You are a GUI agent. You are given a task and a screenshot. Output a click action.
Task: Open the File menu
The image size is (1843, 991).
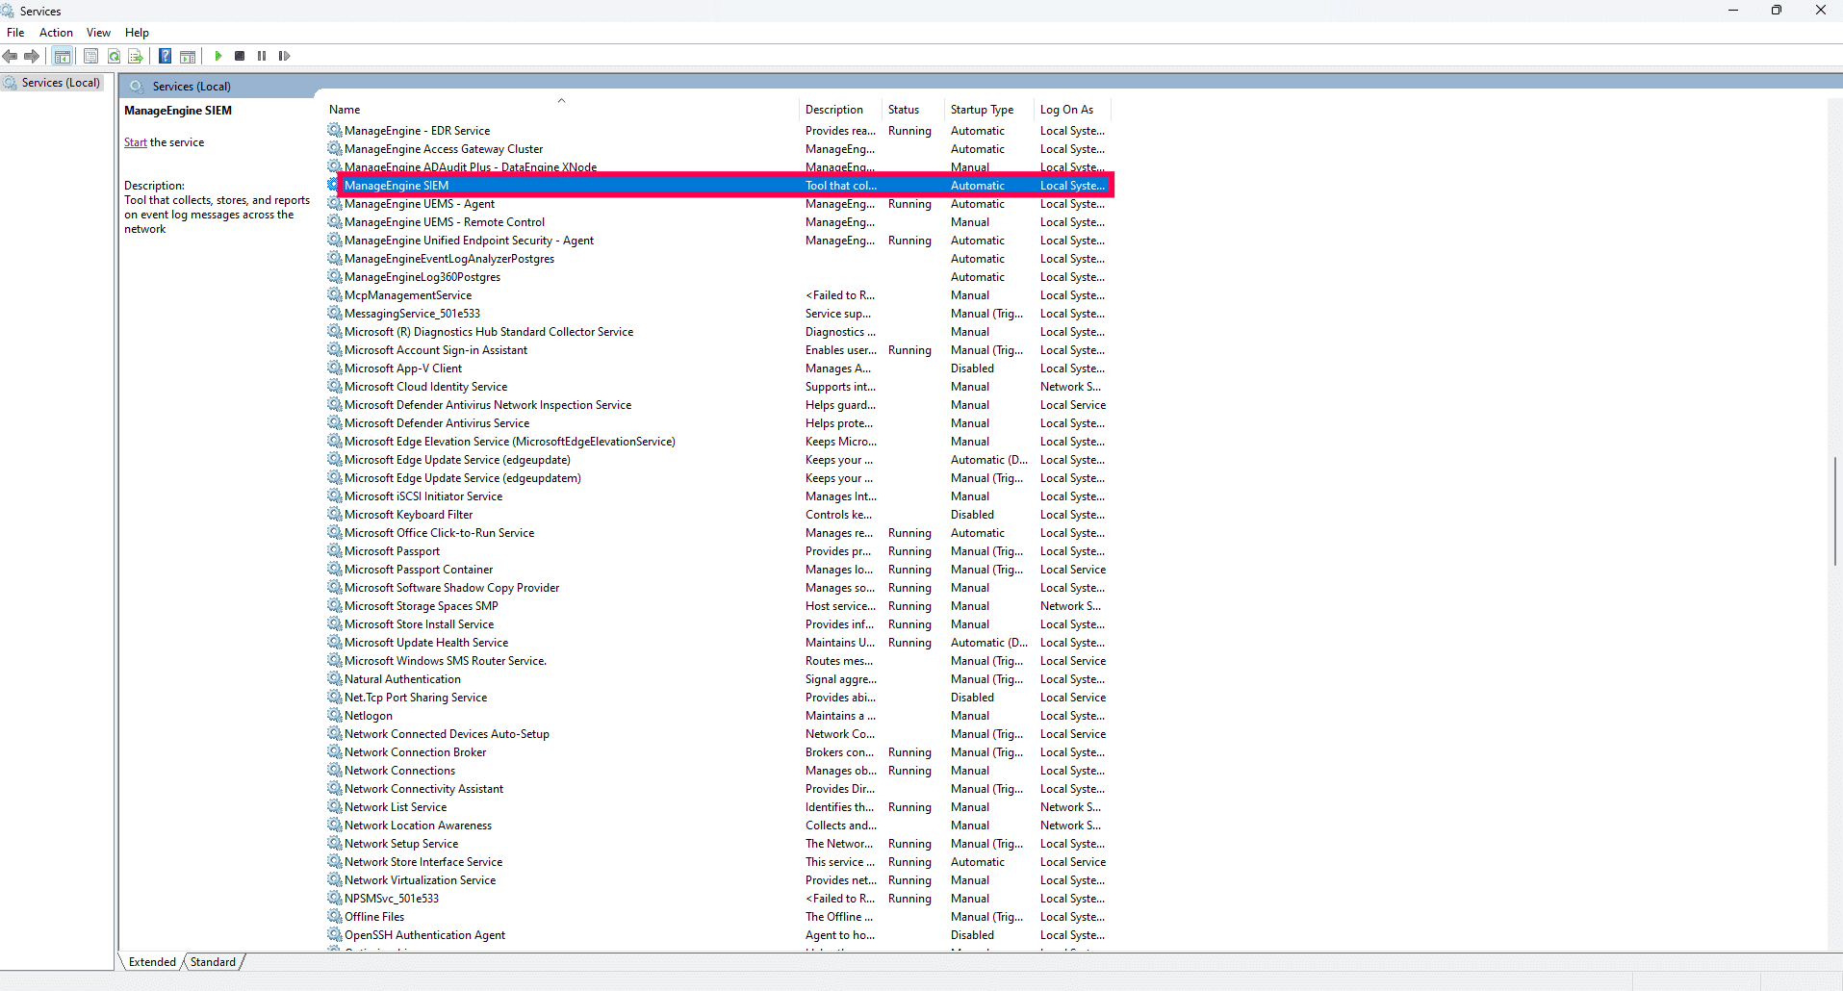[15, 33]
